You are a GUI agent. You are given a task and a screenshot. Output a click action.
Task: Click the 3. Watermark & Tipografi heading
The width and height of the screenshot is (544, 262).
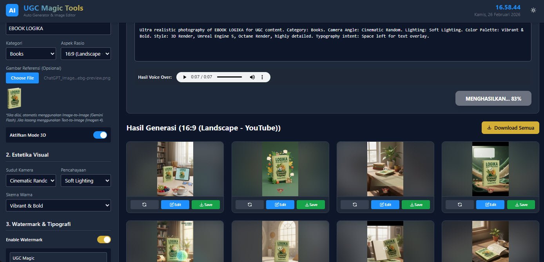pyautogui.click(x=38, y=224)
